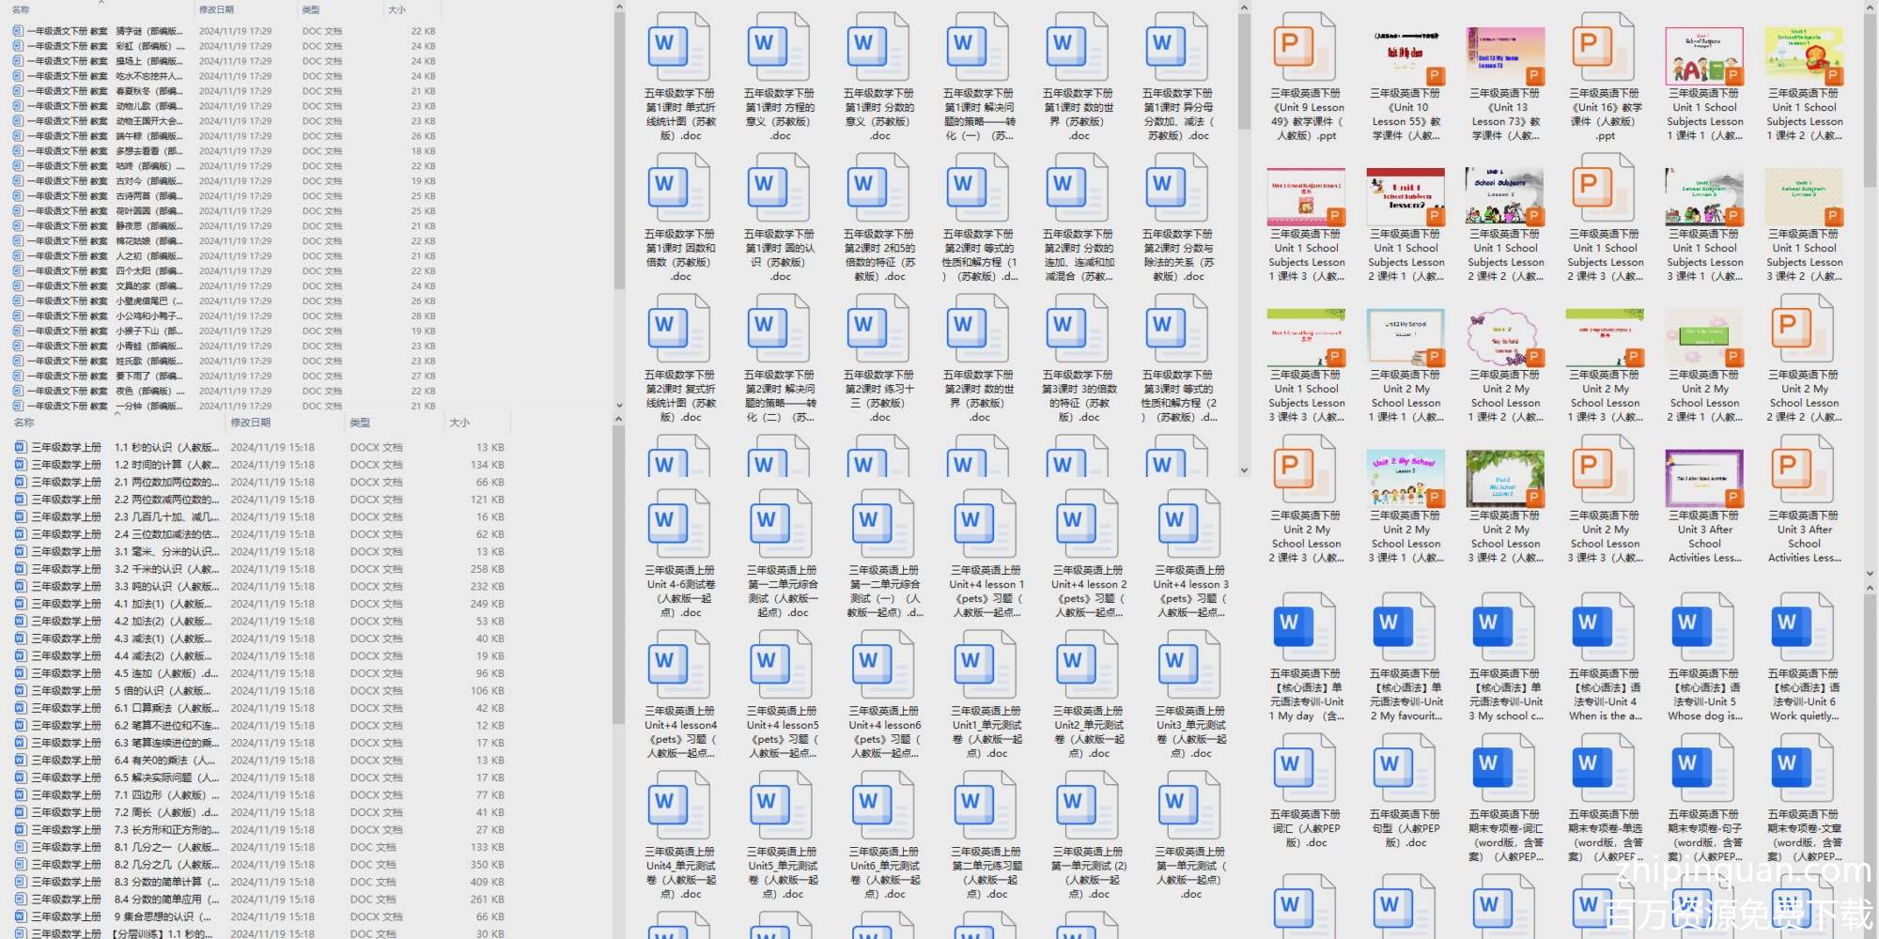The height and width of the screenshot is (939, 1879).
Task: Select the Unit+4 lesson5《pets》习题 Word icon
Action: click(x=782, y=665)
